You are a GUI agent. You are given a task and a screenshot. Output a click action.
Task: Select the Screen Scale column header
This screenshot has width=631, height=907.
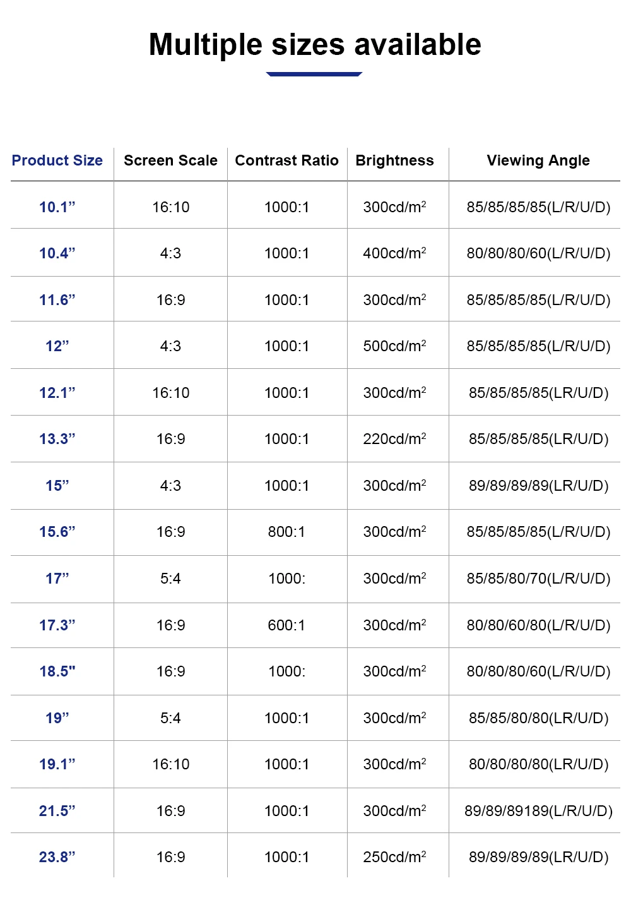coord(170,160)
